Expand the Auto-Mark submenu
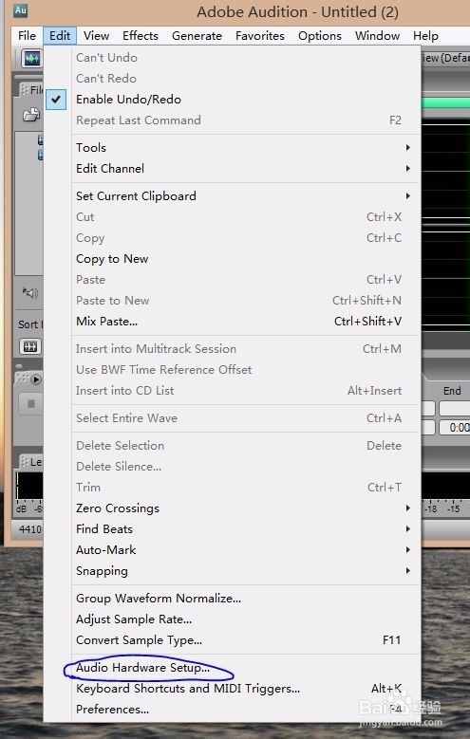Image resolution: width=470 pixels, height=739 pixels. 245,550
